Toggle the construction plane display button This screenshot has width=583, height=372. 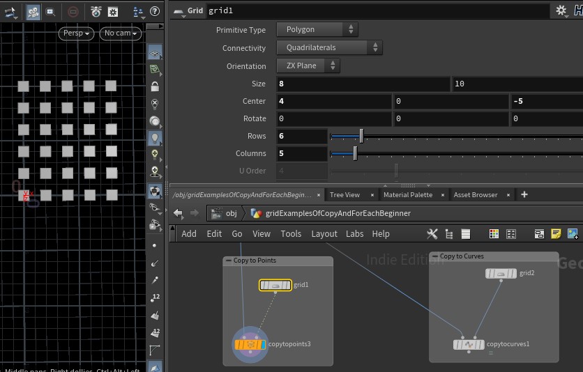(155, 53)
